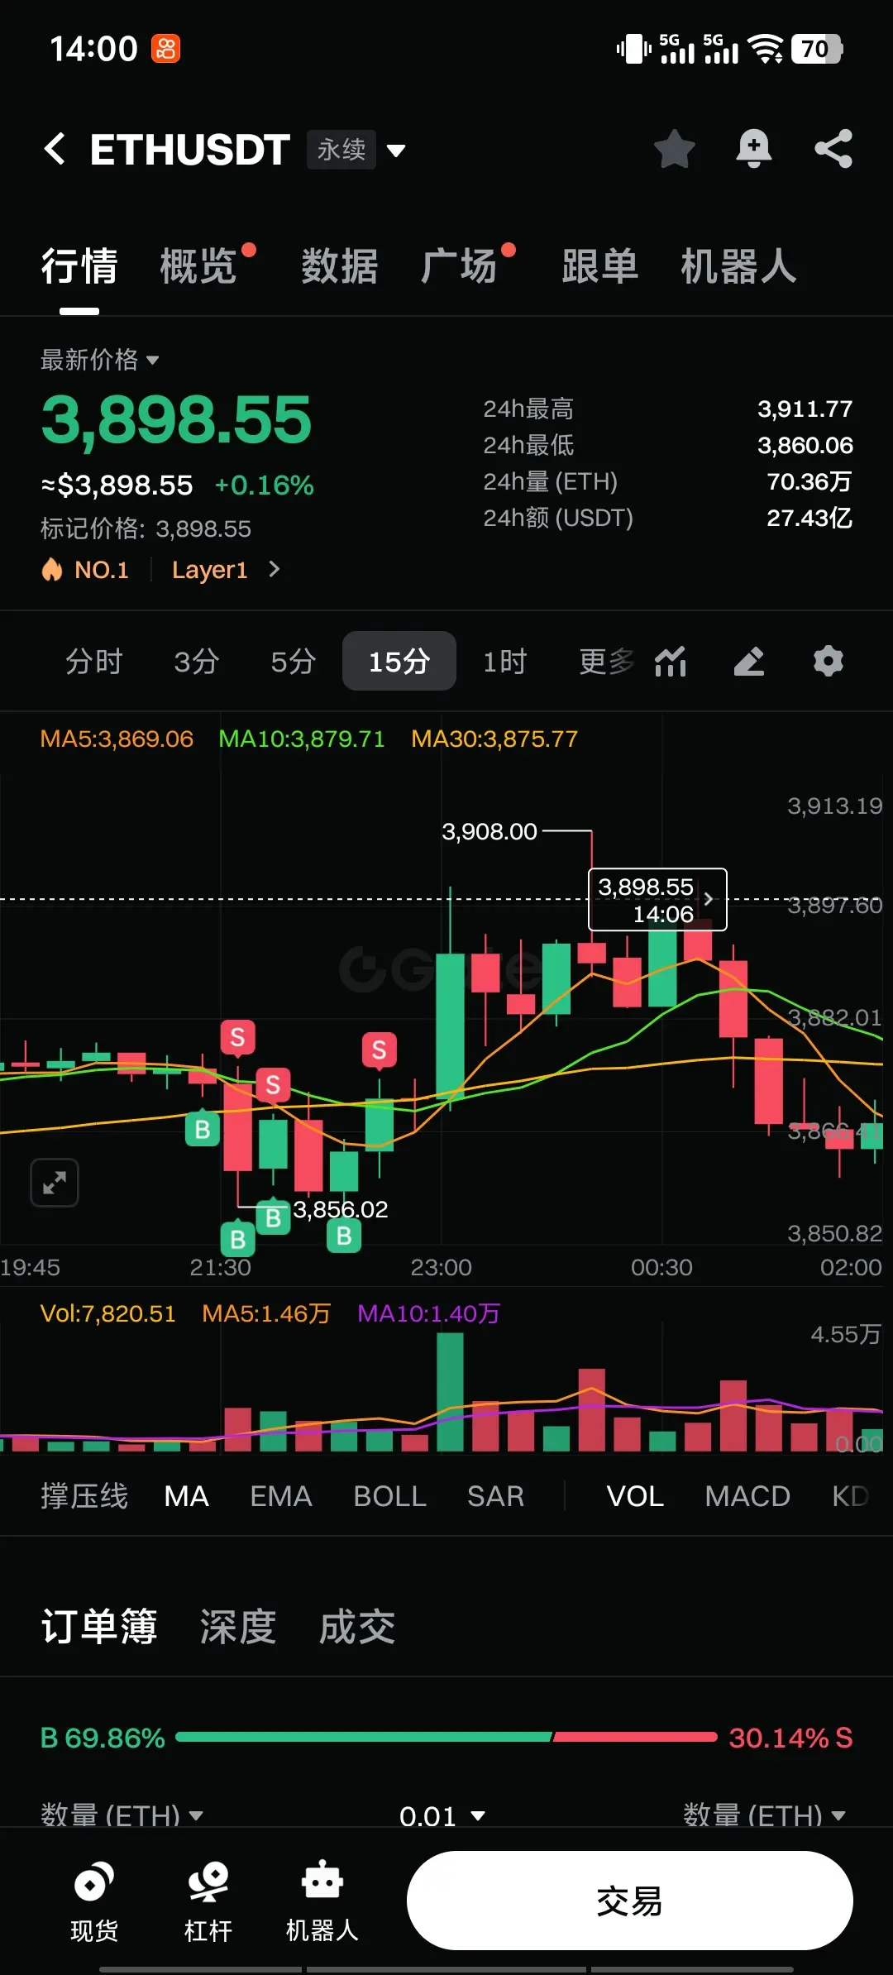This screenshot has height=1975, width=893.
Task: Tap the 3,856.02 low price label
Action: click(x=341, y=1209)
